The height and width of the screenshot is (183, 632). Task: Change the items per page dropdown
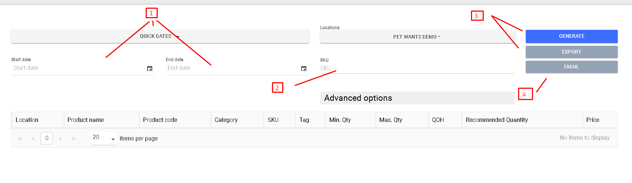click(104, 138)
